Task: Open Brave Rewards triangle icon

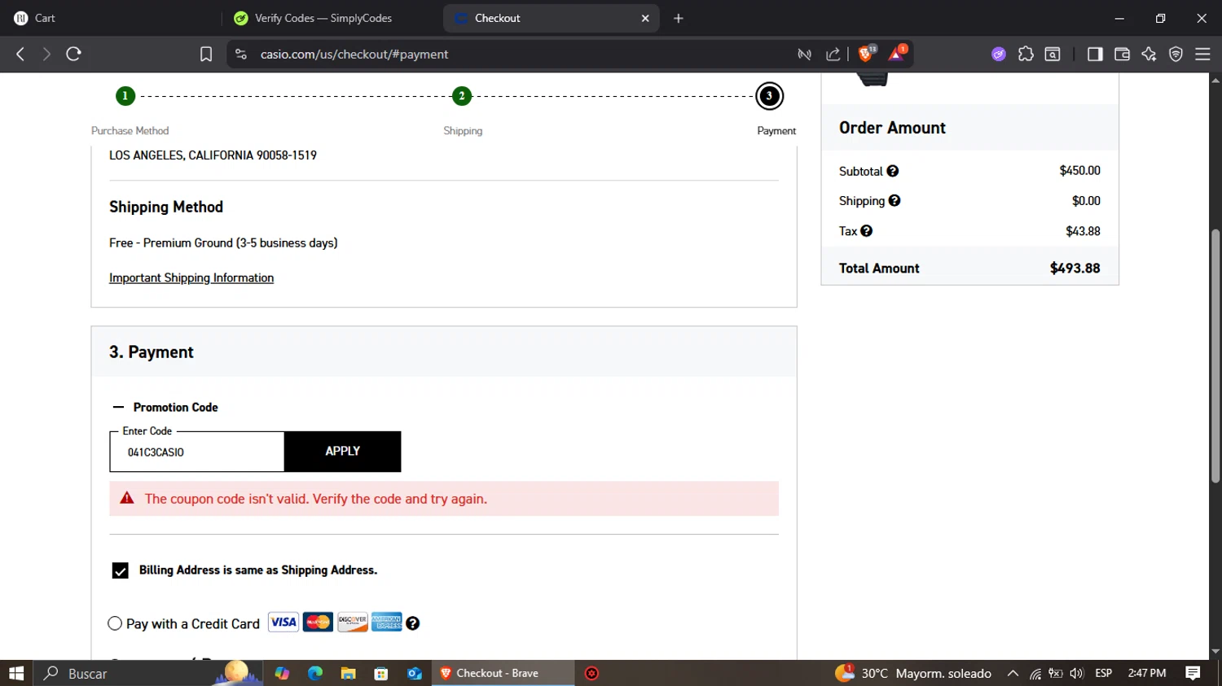Action: pos(896,54)
